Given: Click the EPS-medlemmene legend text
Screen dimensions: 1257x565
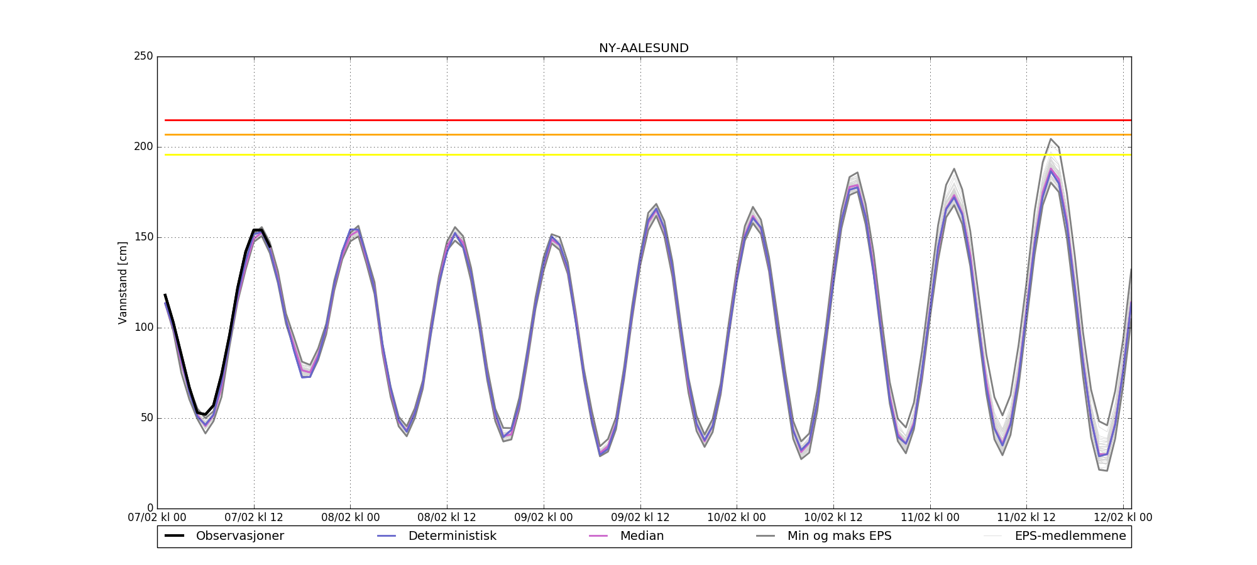Looking at the screenshot, I should 1070,536.
